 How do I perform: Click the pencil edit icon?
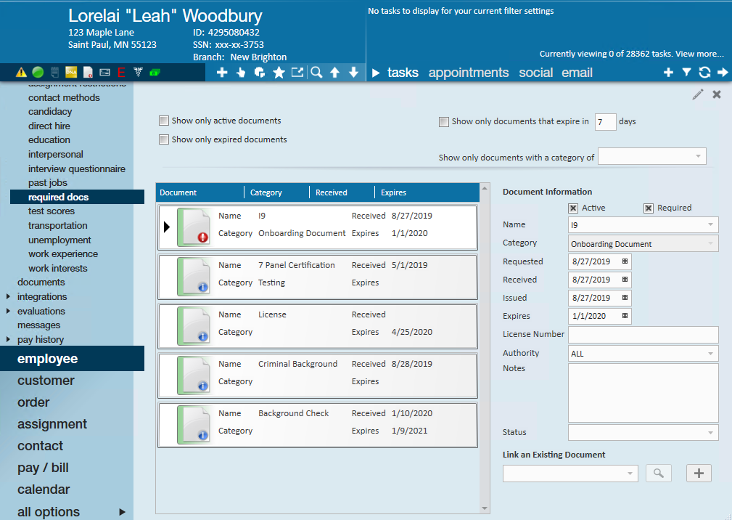pyautogui.click(x=698, y=94)
